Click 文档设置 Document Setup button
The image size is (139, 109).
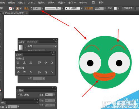(128, 8)
